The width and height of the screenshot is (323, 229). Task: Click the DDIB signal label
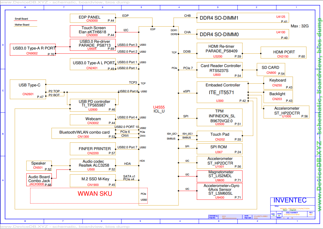coord(187,52)
